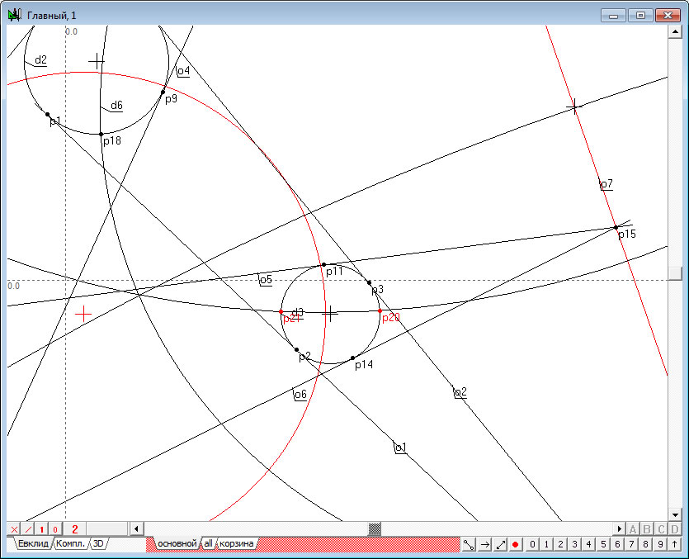Click the horizontal scrollbar left arrow

point(136,528)
